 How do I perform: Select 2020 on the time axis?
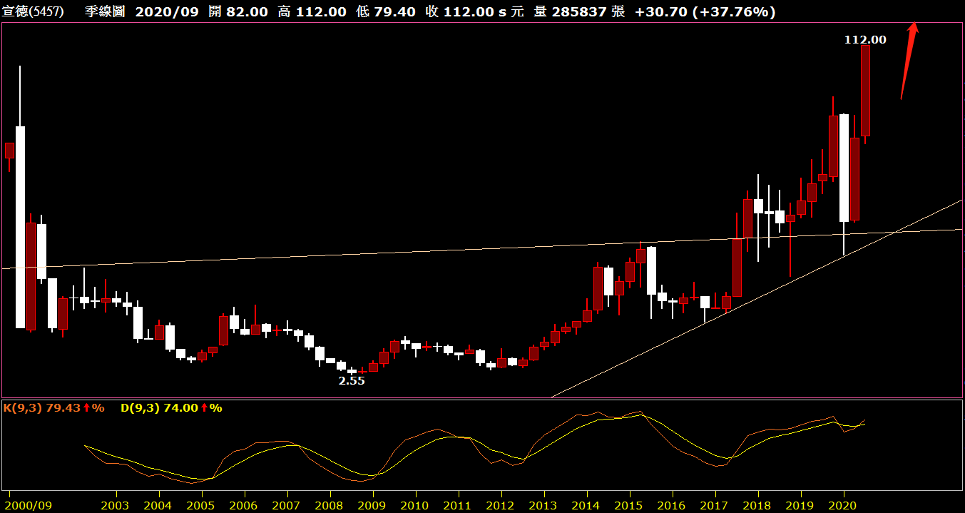tap(843, 504)
